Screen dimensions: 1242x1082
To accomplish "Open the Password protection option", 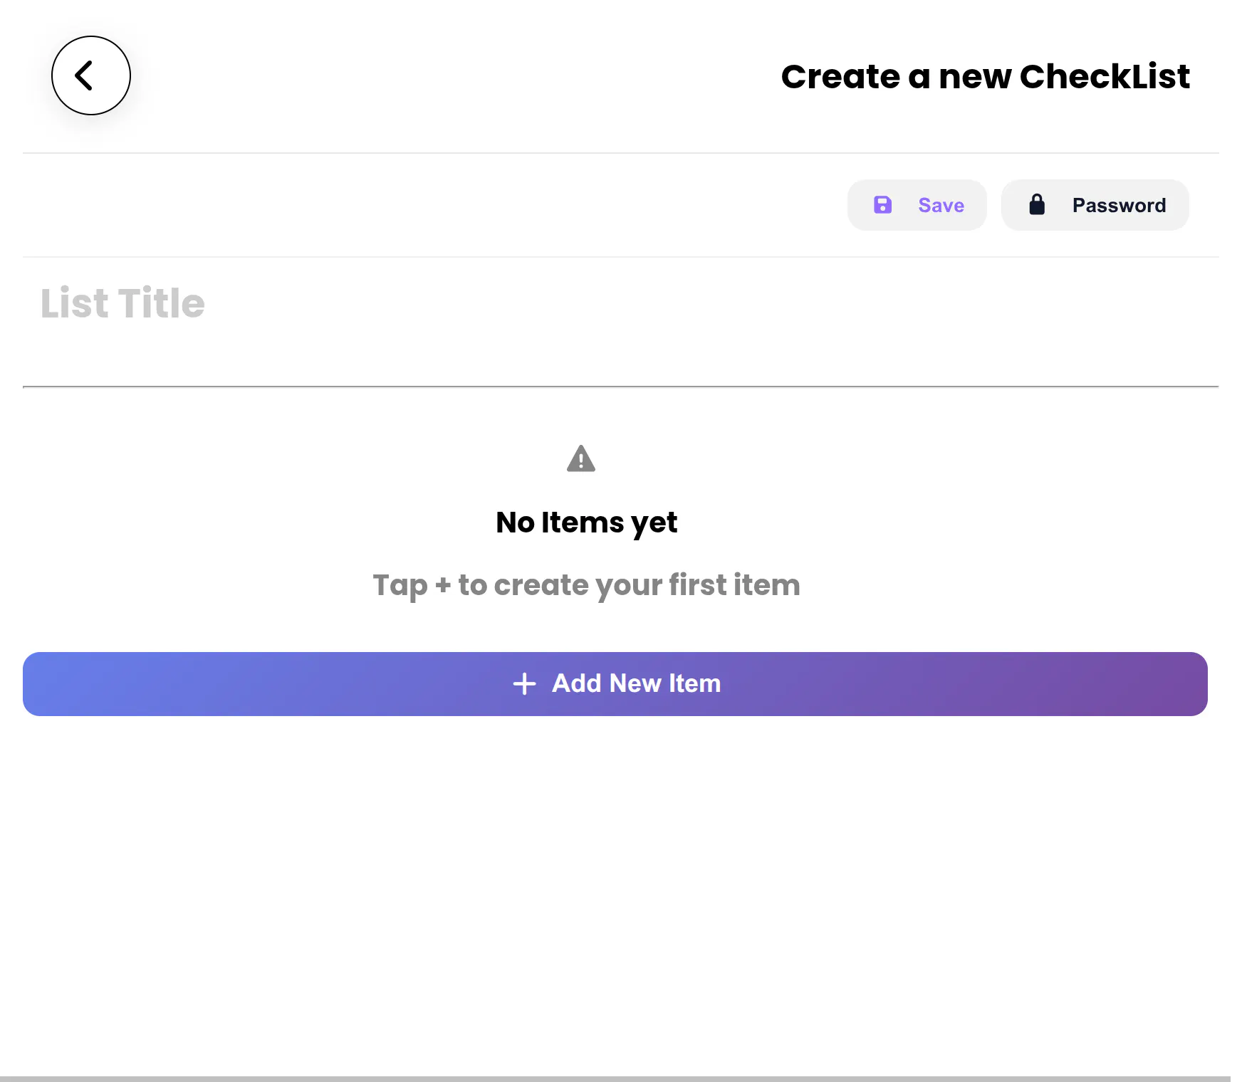I will pyautogui.click(x=1095, y=205).
